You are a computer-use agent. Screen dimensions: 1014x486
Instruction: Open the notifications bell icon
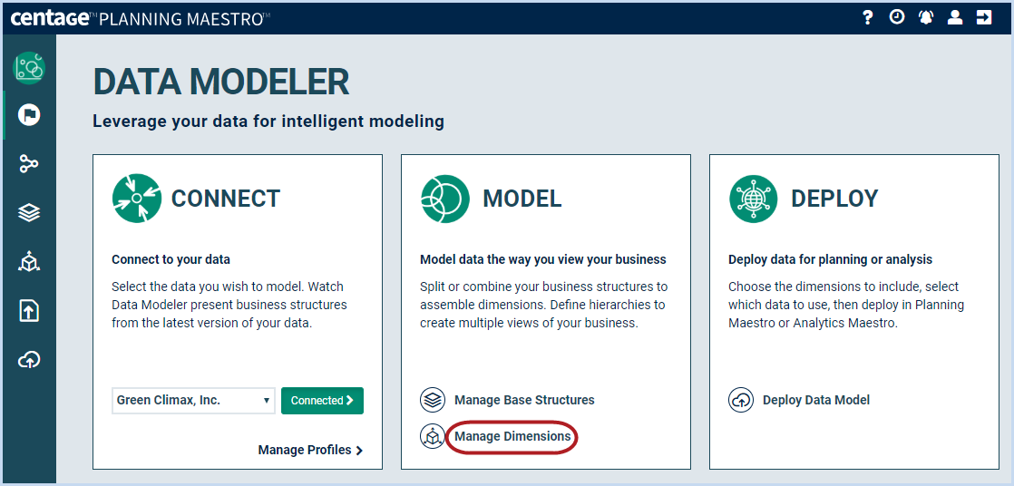(926, 17)
